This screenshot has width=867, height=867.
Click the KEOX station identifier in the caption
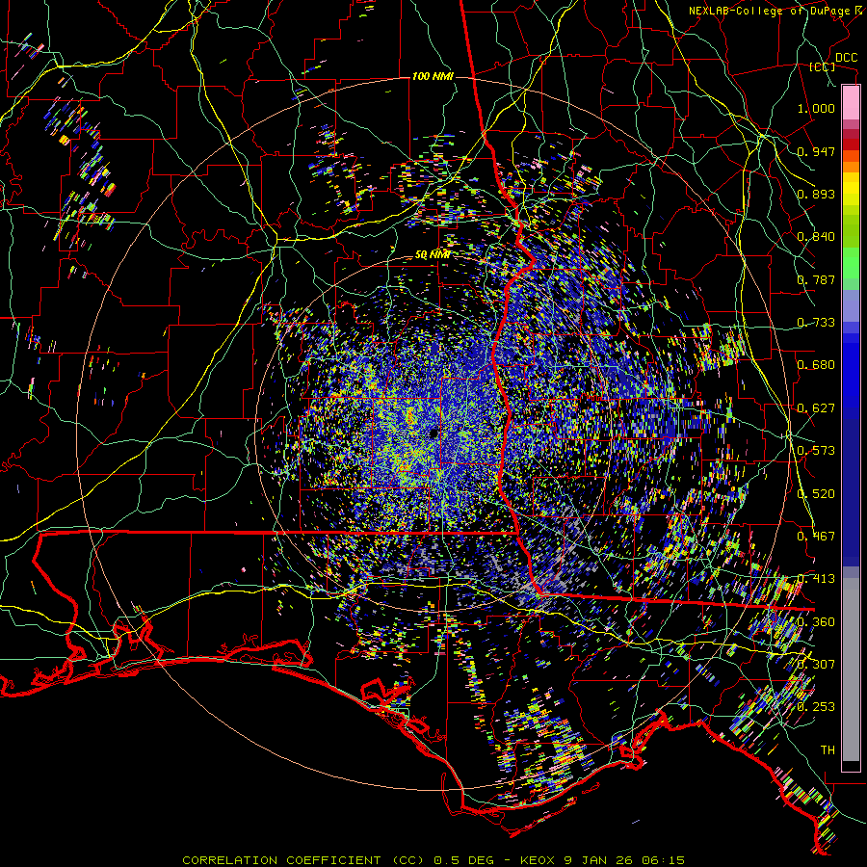[x=539, y=860]
